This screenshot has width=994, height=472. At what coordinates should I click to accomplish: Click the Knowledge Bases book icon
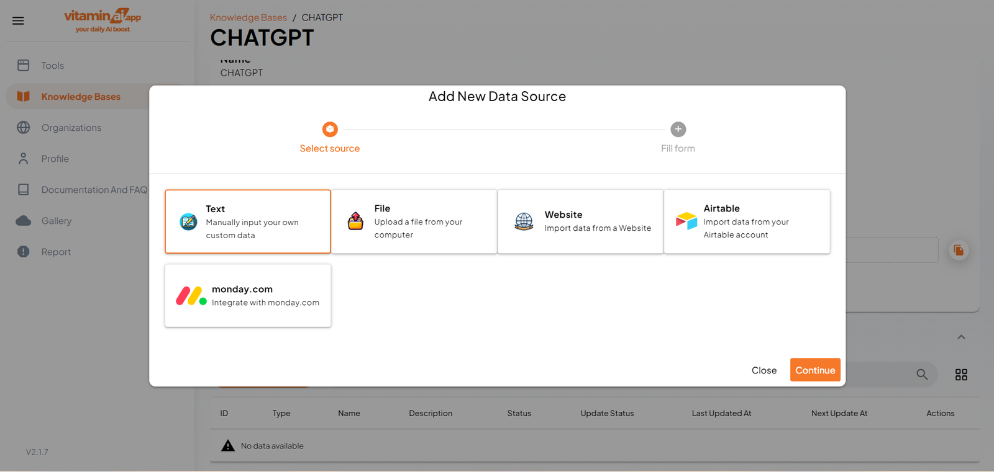click(x=24, y=96)
